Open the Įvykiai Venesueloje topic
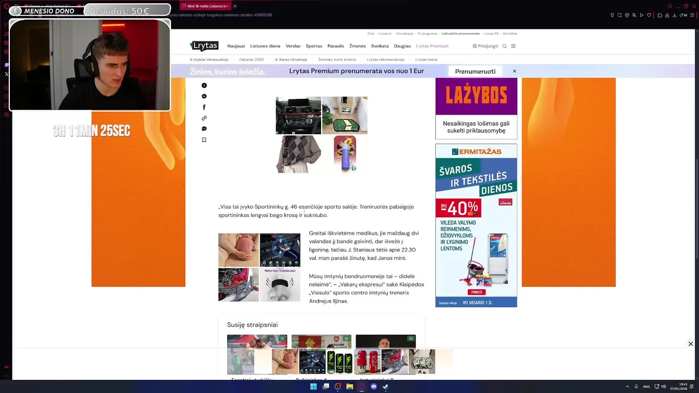699x393 pixels. pyautogui.click(x=209, y=59)
